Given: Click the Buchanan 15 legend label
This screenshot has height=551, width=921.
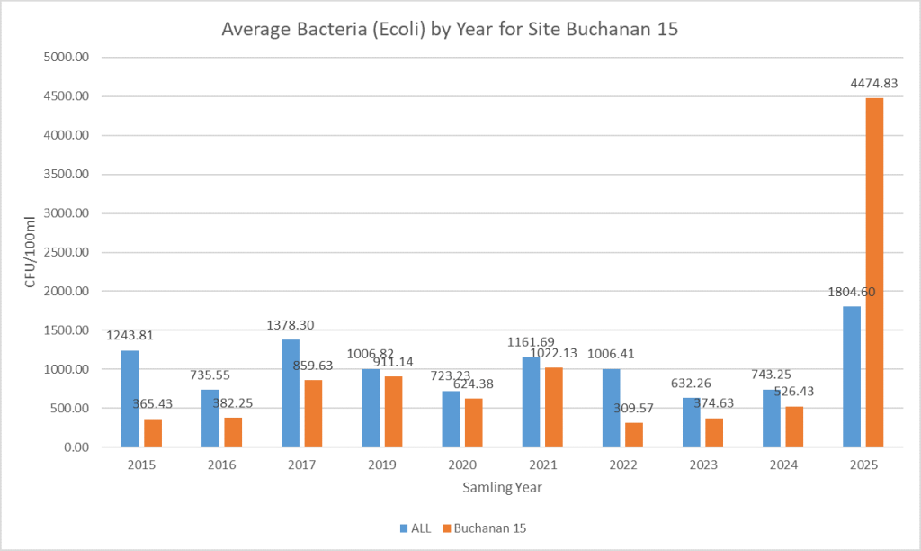Looking at the screenshot, I should [489, 528].
